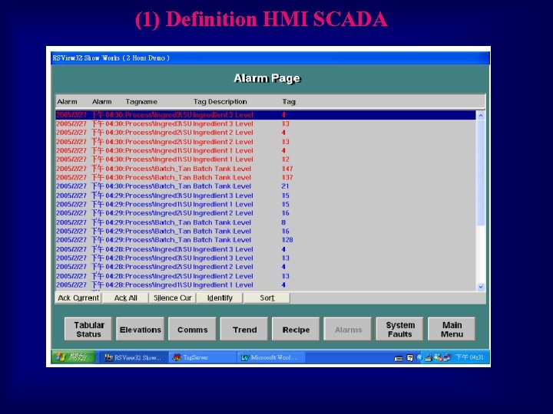Select 04:28 Ingredient 2 Level row valued 13
The height and width of the screenshot is (414, 553).
point(266,276)
